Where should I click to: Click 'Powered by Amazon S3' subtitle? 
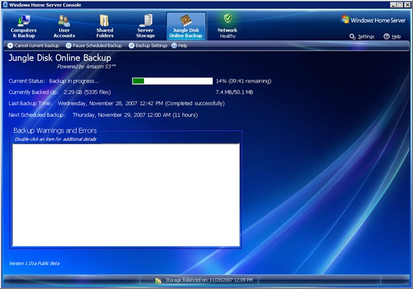(86, 66)
